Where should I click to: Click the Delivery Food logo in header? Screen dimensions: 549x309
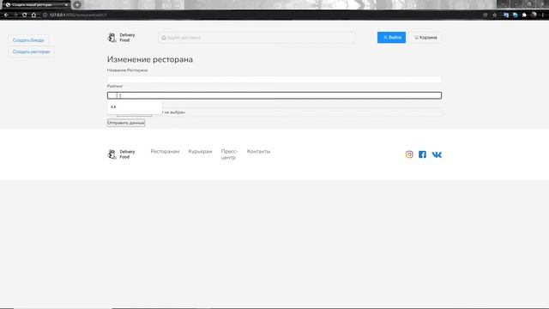point(121,38)
